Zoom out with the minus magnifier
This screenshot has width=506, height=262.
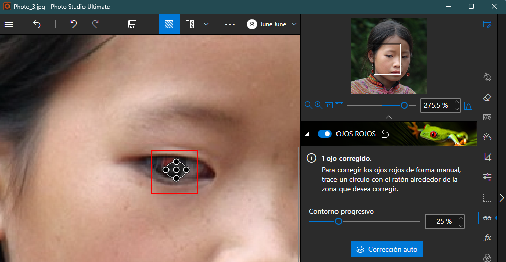(308, 105)
